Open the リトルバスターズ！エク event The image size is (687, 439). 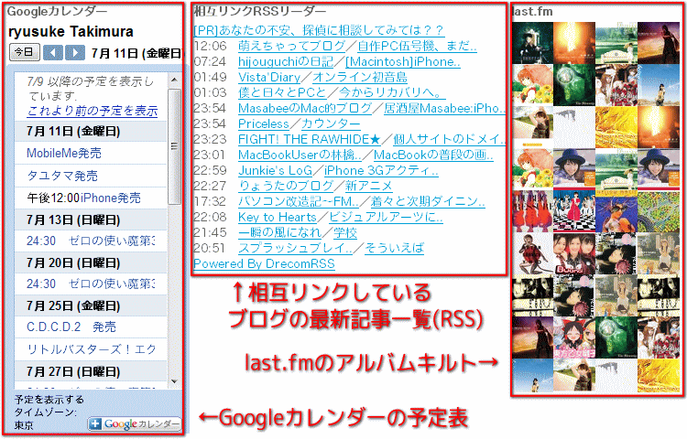(x=91, y=349)
